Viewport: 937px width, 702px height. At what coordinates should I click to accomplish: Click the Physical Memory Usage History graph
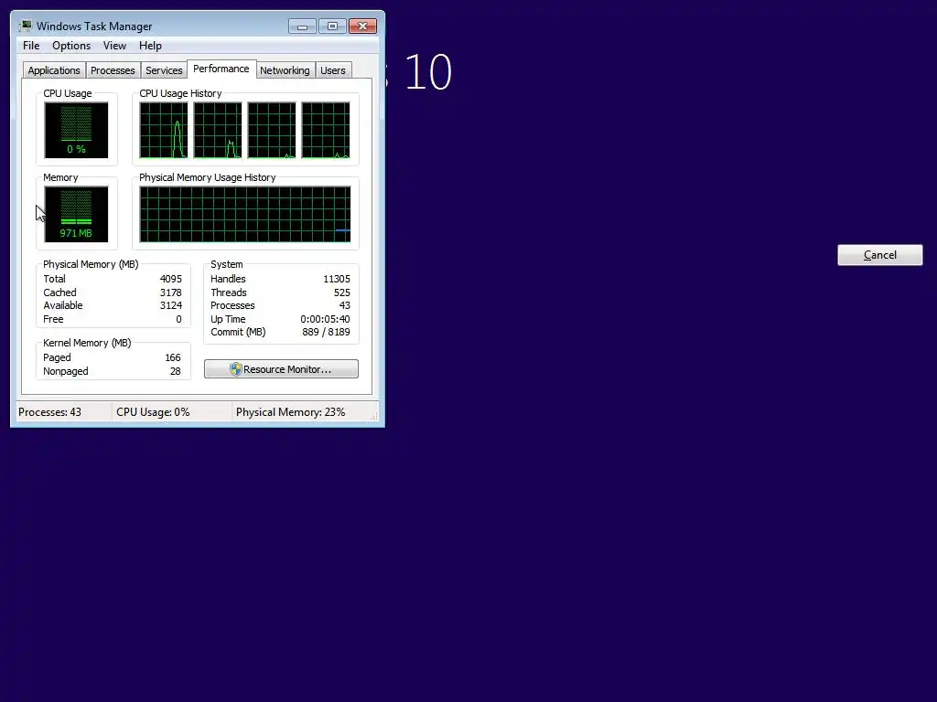tap(245, 214)
